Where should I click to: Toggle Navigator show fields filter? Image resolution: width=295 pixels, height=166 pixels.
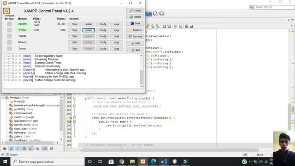[x=11, y=148]
